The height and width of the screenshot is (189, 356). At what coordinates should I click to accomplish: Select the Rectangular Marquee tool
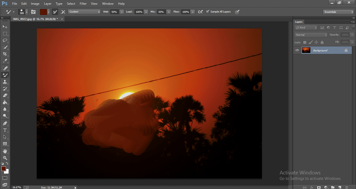(5, 33)
